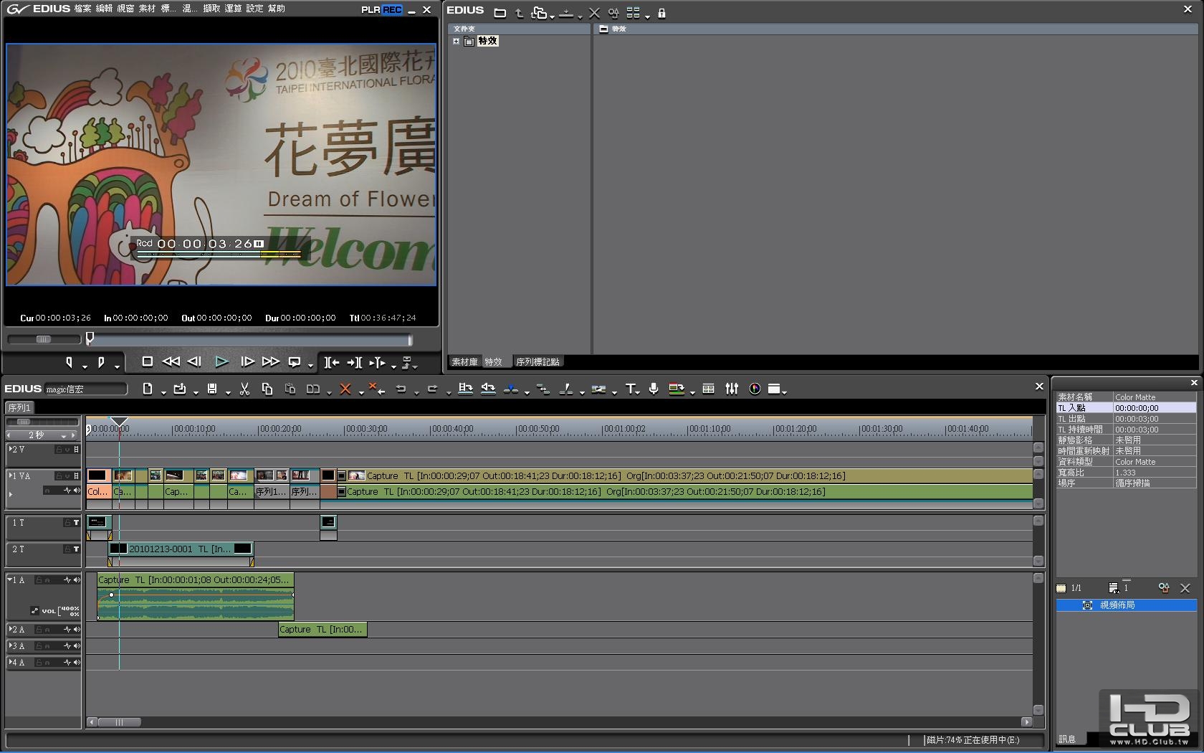Open the Voice Over microphone icon
This screenshot has width=1204, height=753.
pyautogui.click(x=654, y=389)
